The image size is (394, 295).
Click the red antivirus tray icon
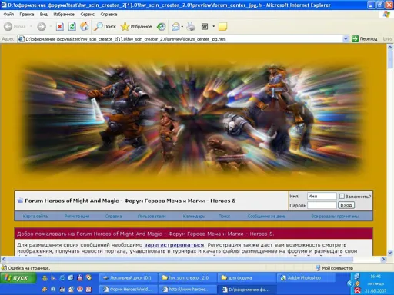pos(357,290)
